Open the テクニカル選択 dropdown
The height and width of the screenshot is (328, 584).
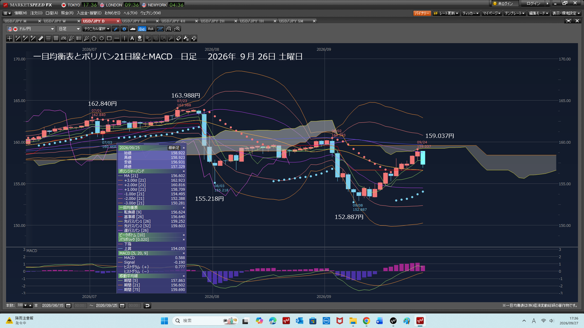click(97, 29)
